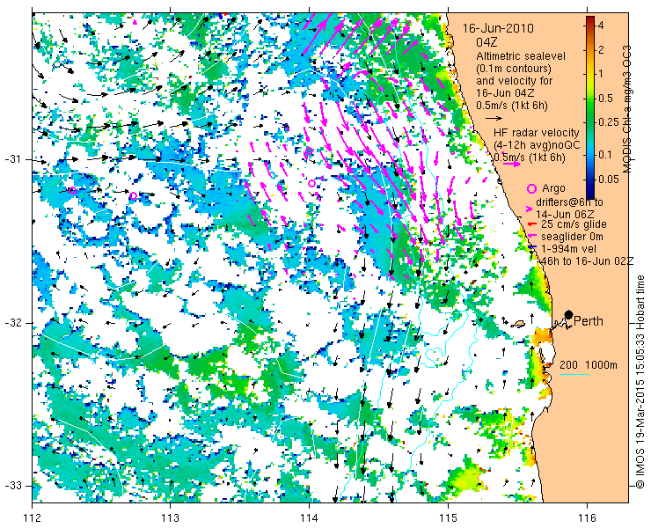Click the '25 cm/s glide' legend text

point(574,224)
